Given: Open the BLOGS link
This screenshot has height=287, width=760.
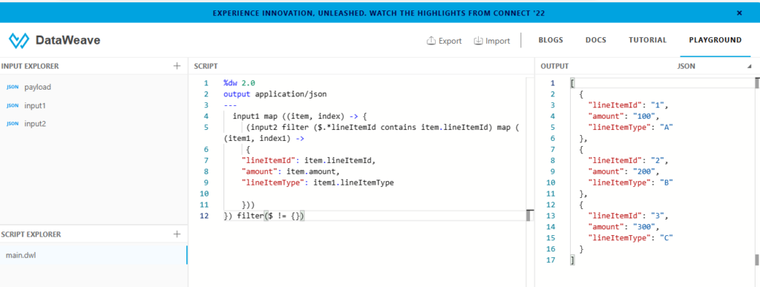Looking at the screenshot, I should pyautogui.click(x=551, y=40).
